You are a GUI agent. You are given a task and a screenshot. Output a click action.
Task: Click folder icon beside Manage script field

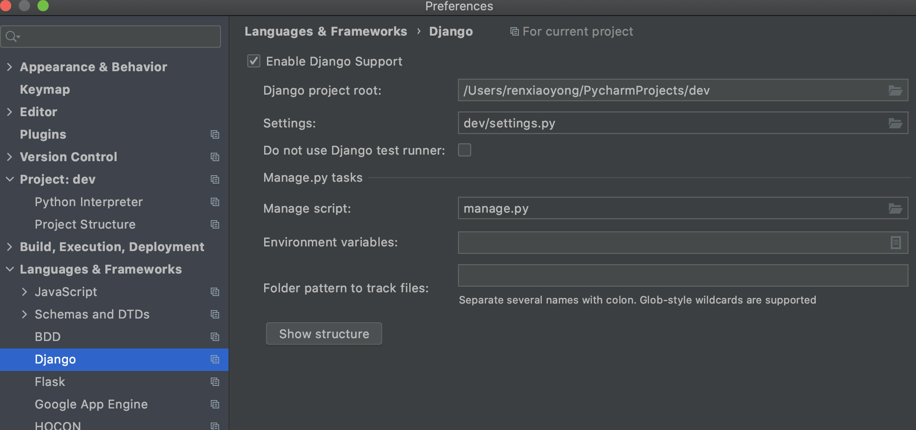click(x=895, y=208)
